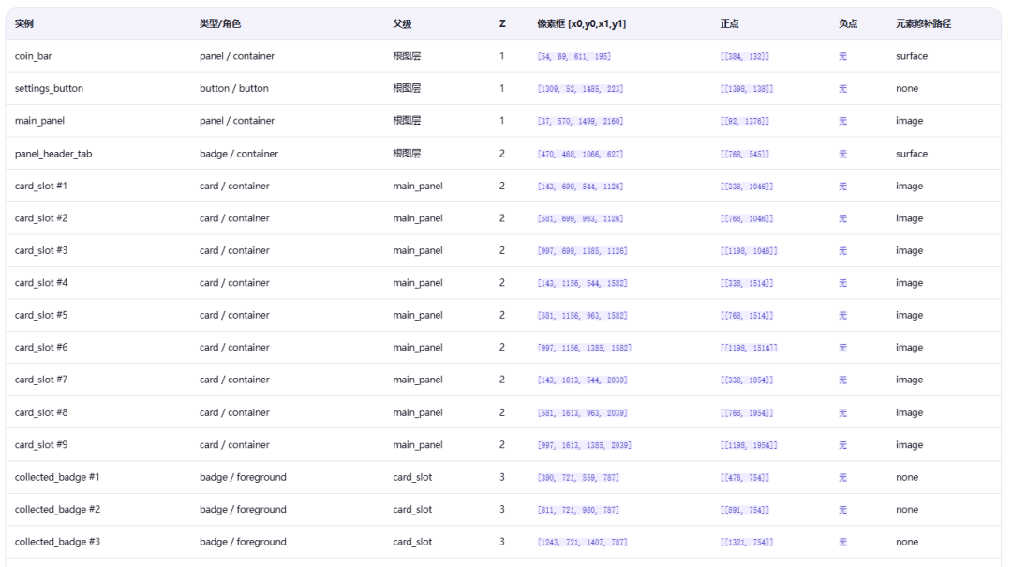Select the collected_badge #1 name
Screen dimensions: 1012x567
(57, 477)
